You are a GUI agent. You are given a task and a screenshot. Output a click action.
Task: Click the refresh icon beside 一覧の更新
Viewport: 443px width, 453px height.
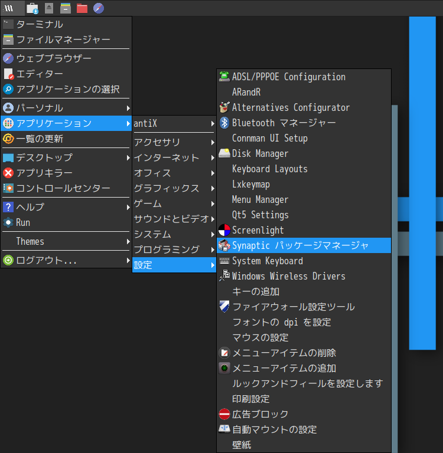pos(8,139)
